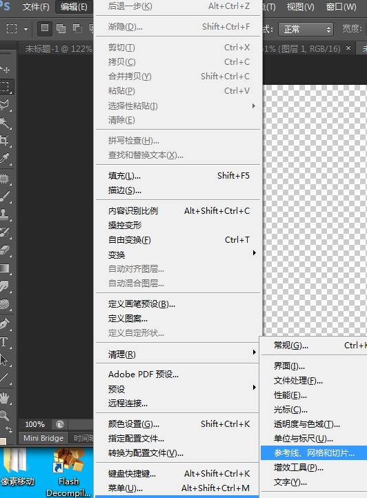Choose 定义画笔预设(B)... menu item
This screenshot has width=367, height=498.
point(178,304)
